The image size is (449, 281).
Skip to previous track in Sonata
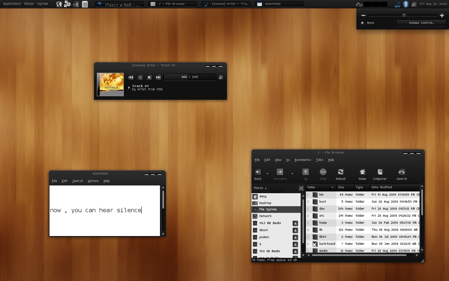pyautogui.click(x=131, y=77)
